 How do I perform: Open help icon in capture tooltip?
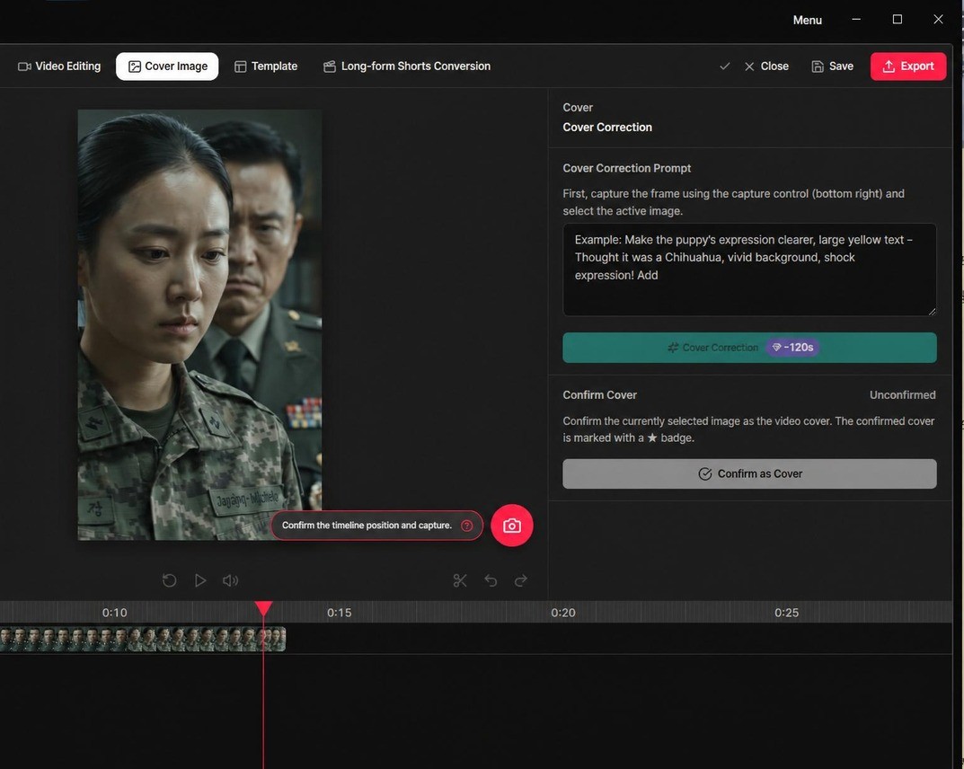[466, 526]
